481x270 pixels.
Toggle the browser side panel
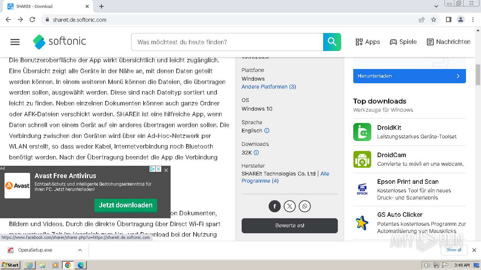[449, 20]
